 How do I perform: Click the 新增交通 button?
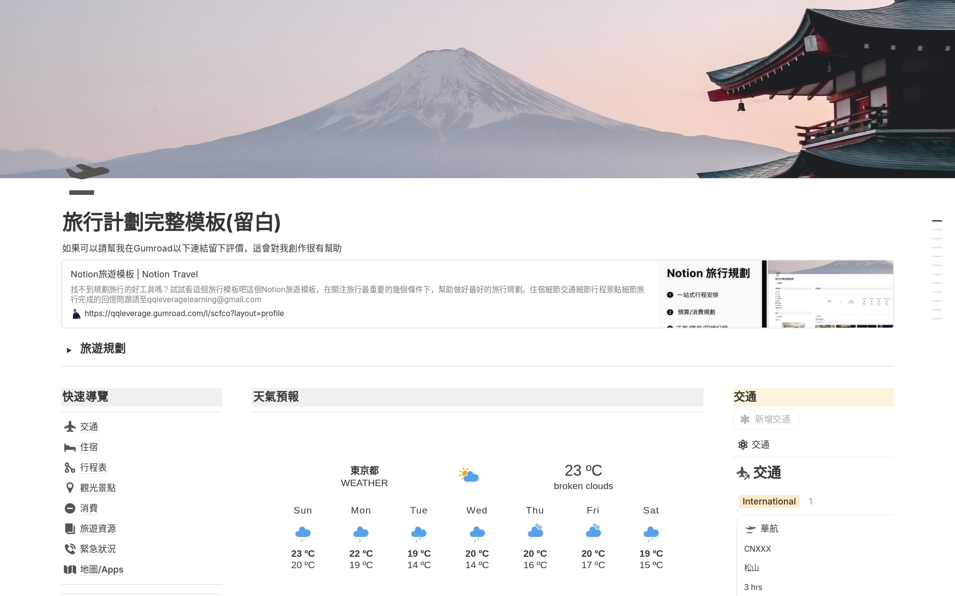coord(765,419)
